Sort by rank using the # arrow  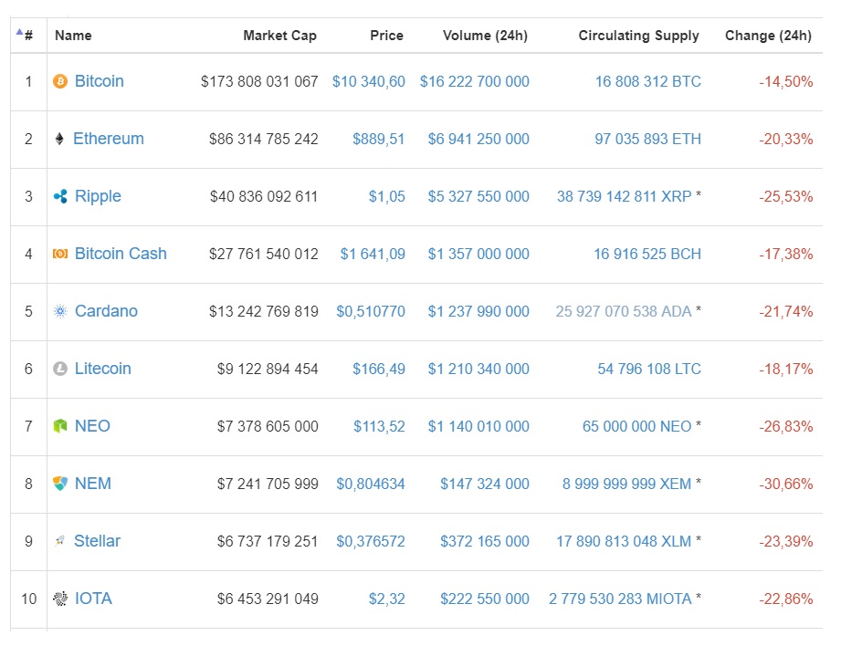tap(19, 32)
